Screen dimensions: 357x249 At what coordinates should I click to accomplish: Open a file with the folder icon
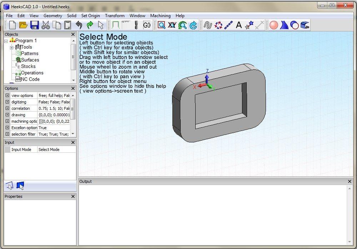click(23, 25)
